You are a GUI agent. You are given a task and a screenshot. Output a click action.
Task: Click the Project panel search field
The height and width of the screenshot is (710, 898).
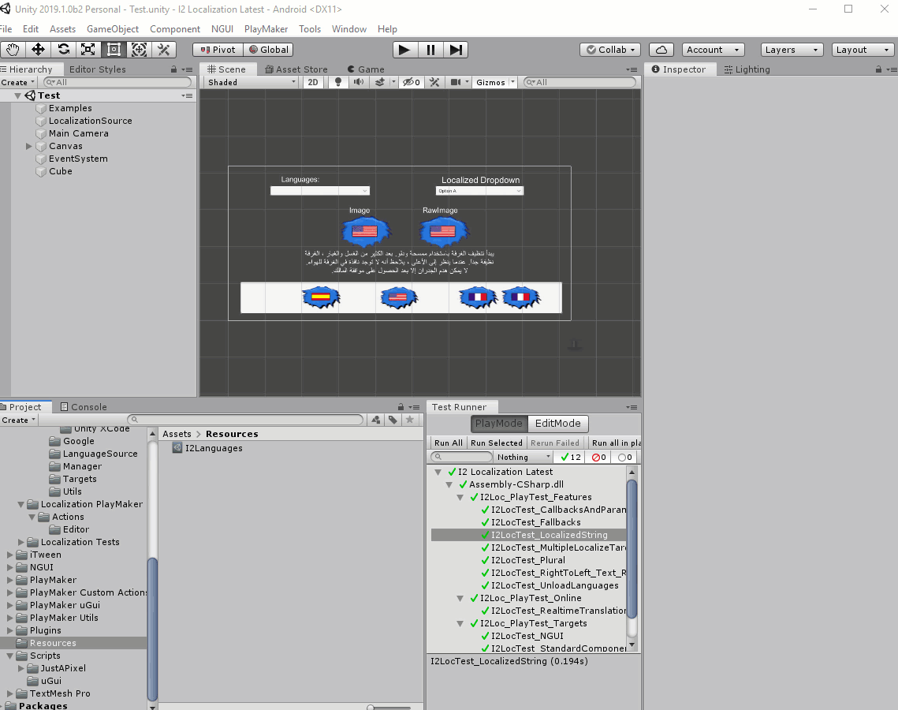(x=246, y=420)
